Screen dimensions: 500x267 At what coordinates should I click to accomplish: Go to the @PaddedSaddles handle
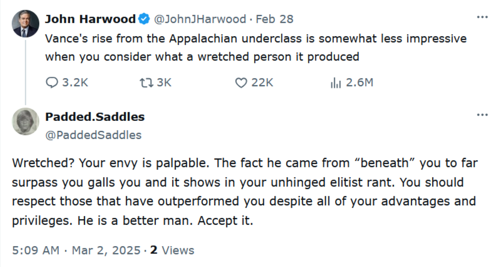pos(93,135)
